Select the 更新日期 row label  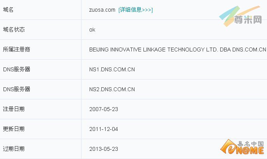(14, 129)
